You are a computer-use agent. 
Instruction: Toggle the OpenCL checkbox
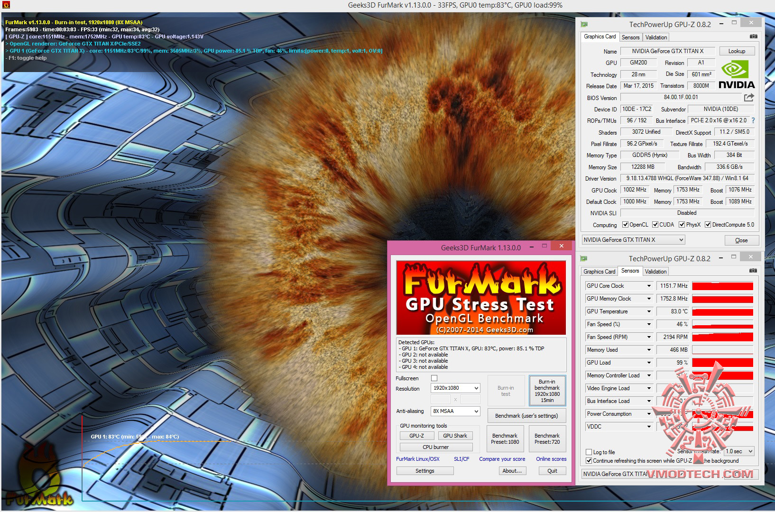625,225
